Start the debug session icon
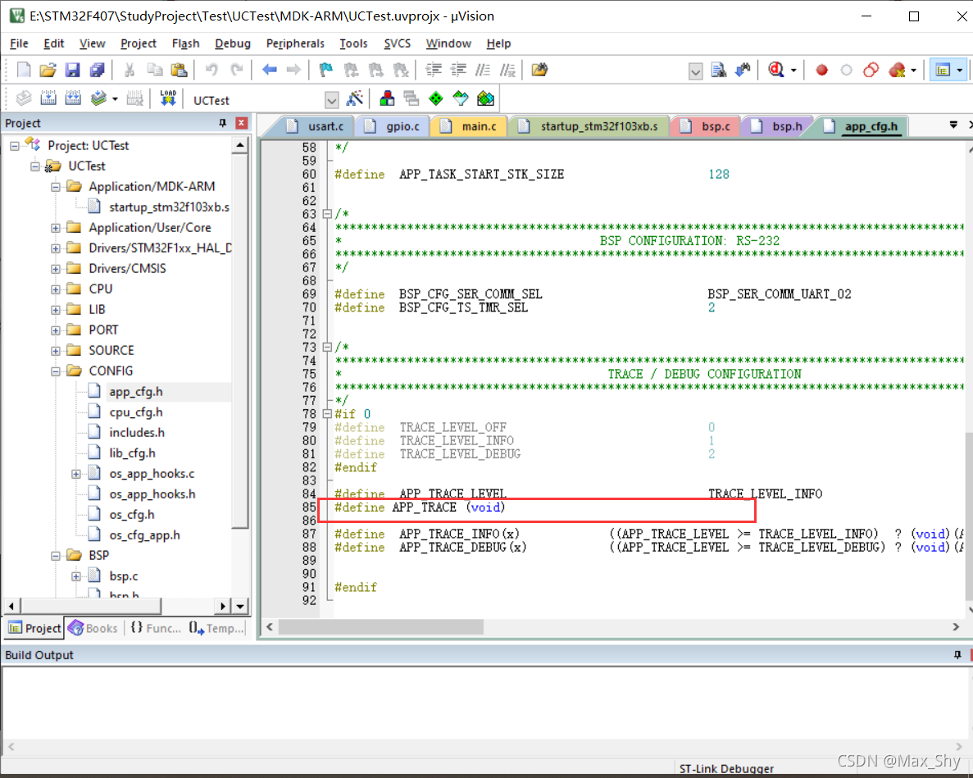Screen dimensions: 973x778 pyautogui.click(x=775, y=70)
